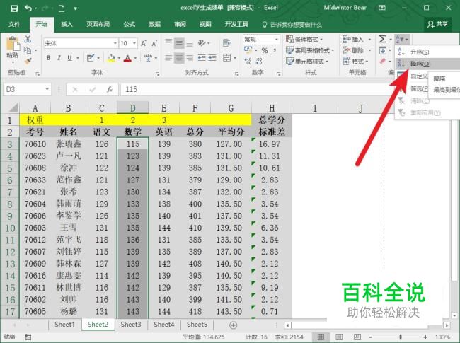Image resolution: width=460 pixels, height=343 pixels.
Task: Click the Insert Function fx button
Action: [110, 89]
